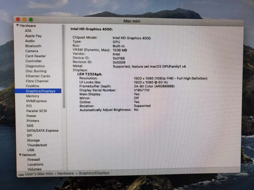Click the computer icon in path bar
Image resolution: width=254 pixels, height=190 pixels.
click(21, 175)
